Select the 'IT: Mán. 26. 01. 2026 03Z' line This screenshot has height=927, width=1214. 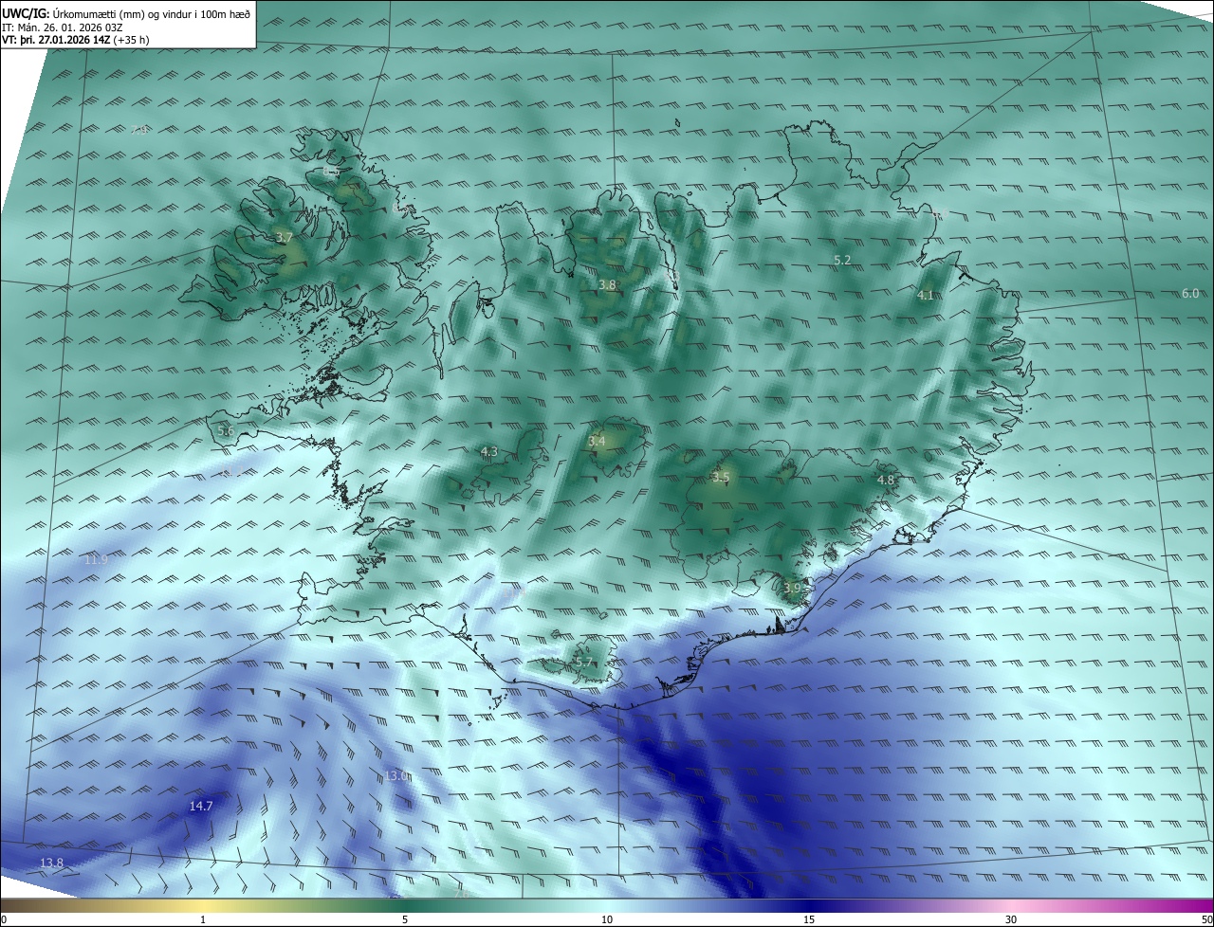[62, 27]
